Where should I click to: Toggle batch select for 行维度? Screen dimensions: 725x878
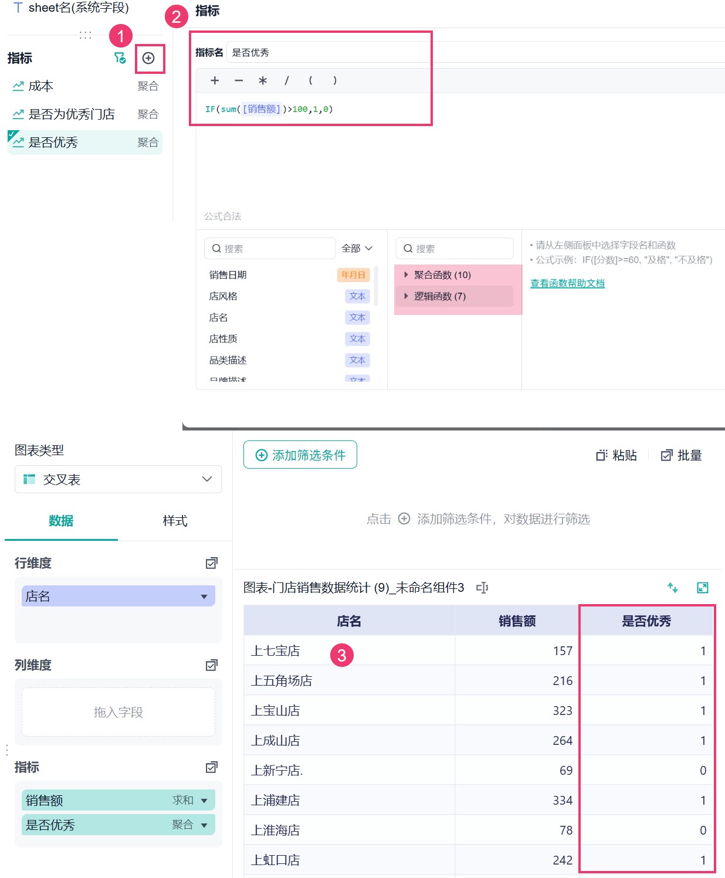click(212, 563)
